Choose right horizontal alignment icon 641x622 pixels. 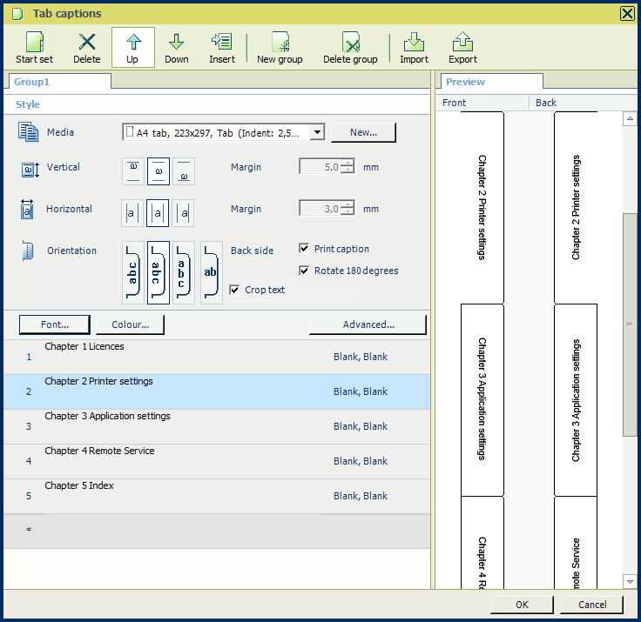click(x=183, y=212)
